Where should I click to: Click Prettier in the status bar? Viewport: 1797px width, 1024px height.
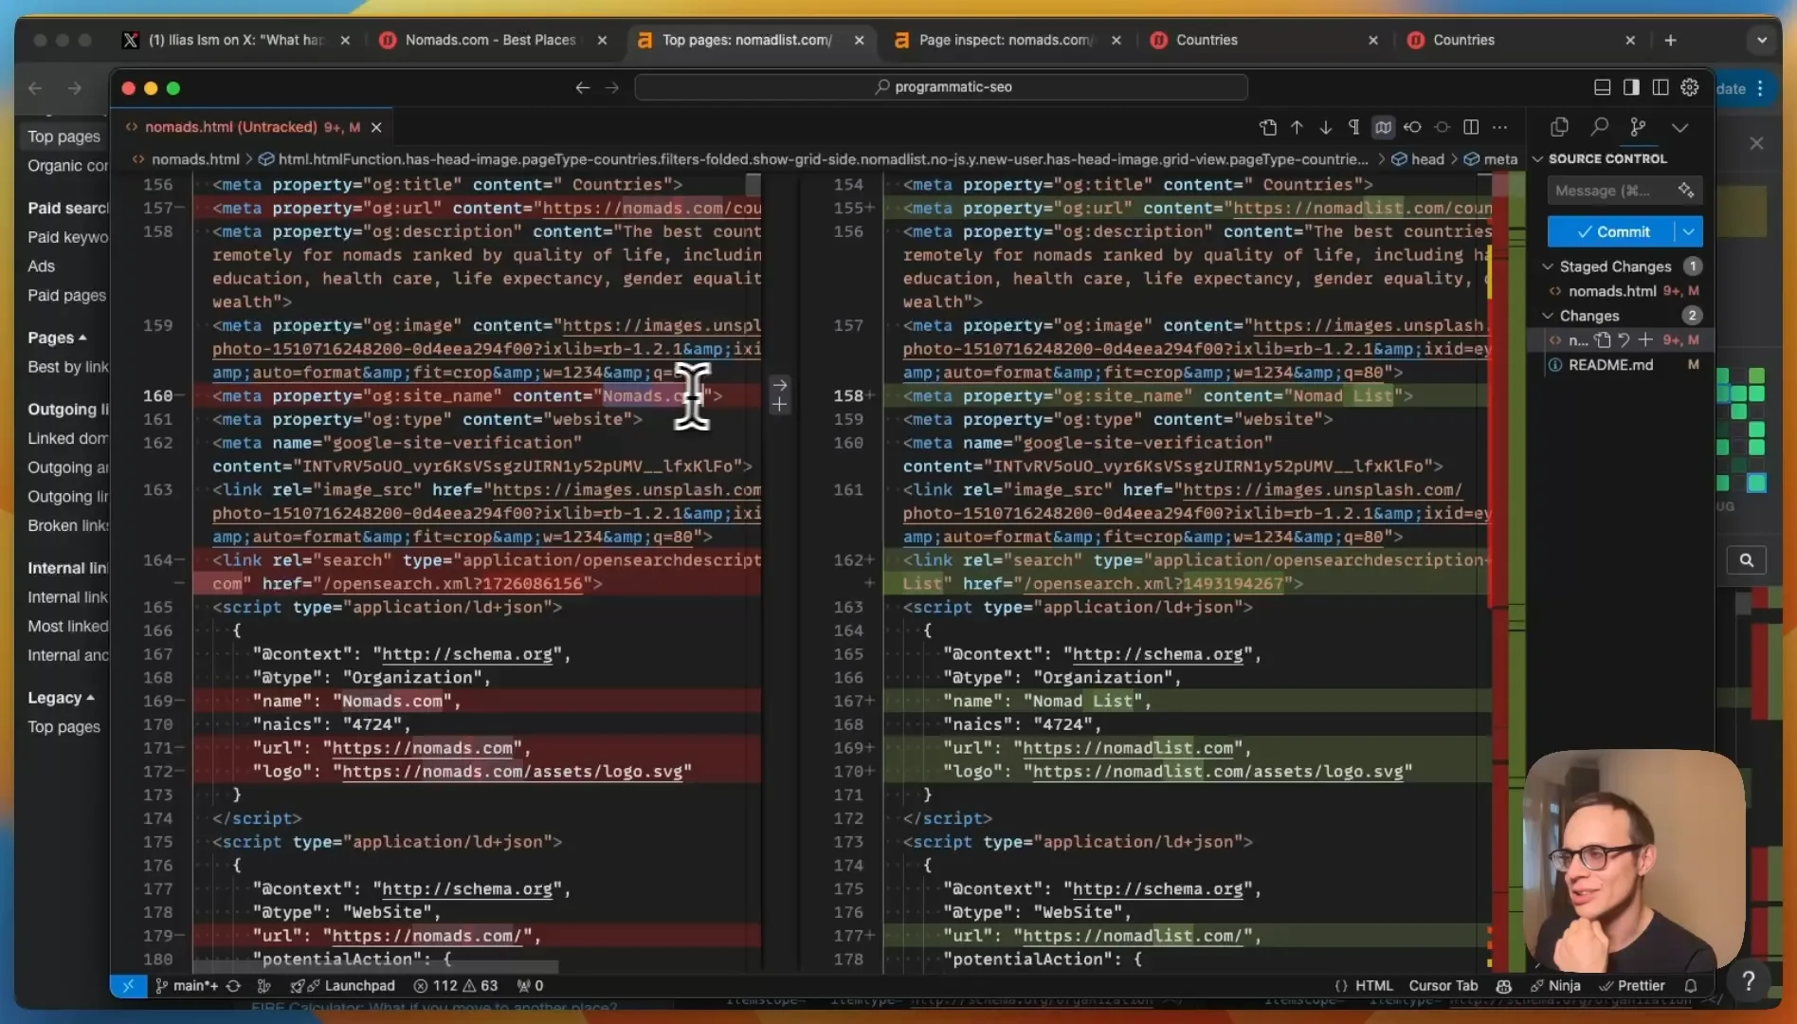coord(1632,985)
